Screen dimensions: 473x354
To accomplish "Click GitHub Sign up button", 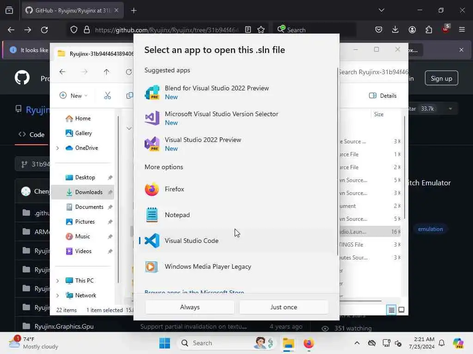I will [x=441, y=78].
